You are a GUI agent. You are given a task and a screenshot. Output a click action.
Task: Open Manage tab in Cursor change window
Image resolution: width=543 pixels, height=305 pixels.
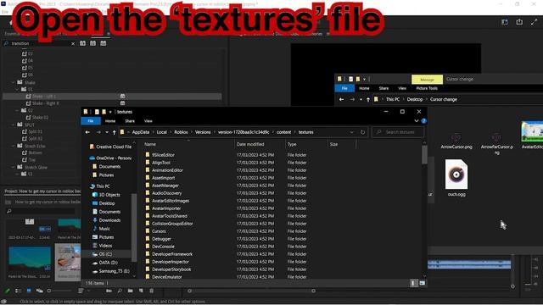tap(427, 80)
